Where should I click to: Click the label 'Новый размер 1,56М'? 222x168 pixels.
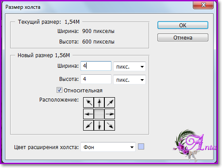click(x=44, y=55)
